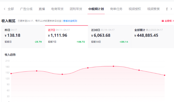Viewport: 174px width, 102px height.
Task: Click the 收入概览 heading
Action: [8, 21]
